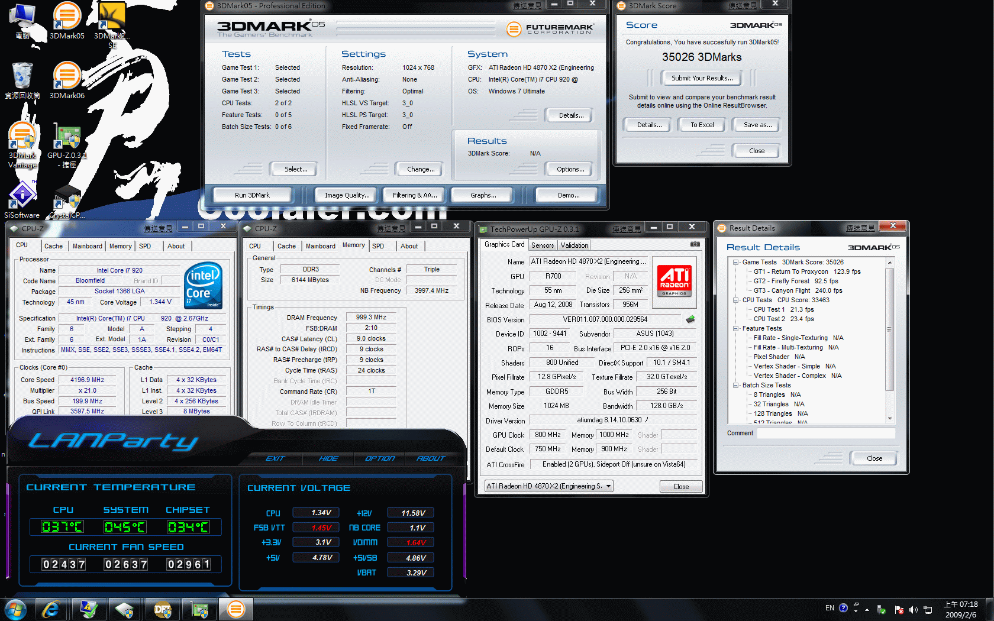Click To Excel button in Score window
This screenshot has width=994, height=621.
click(x=702, y=125)
